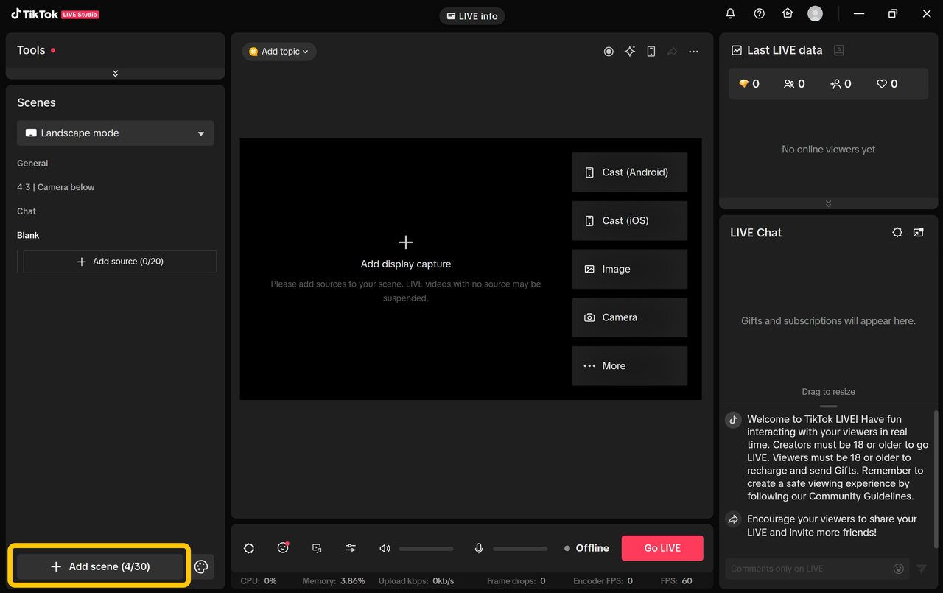Open the Landscape mode dropdown
943x593 pixels.
tap(116, 133)
